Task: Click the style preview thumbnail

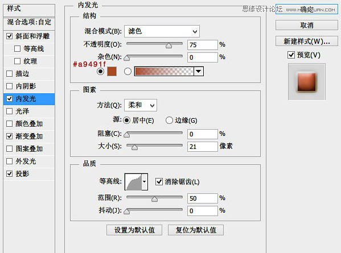Action: (x=307, y=82)
